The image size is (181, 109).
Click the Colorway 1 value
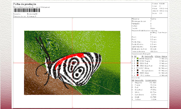pos(32,17)
